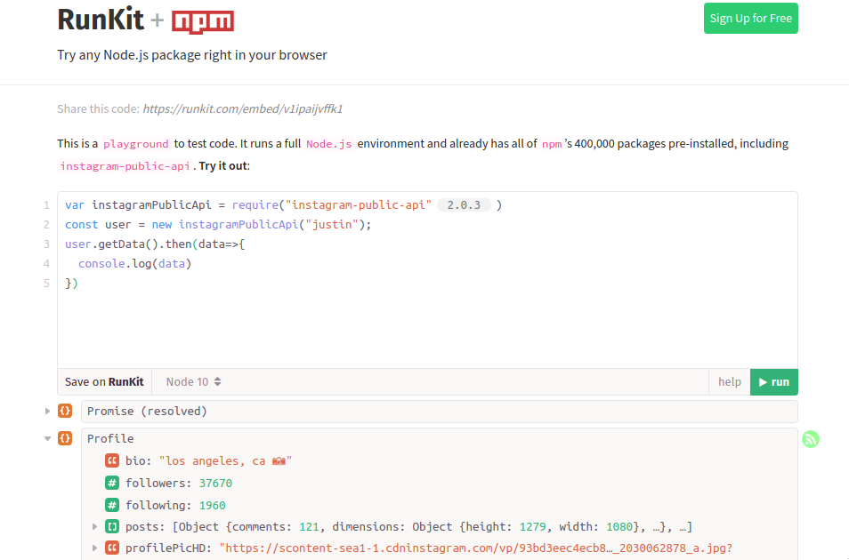Expand the profilePicHD row
The width and height of the screenshot is (849, 560).
(x=94, y=548)
